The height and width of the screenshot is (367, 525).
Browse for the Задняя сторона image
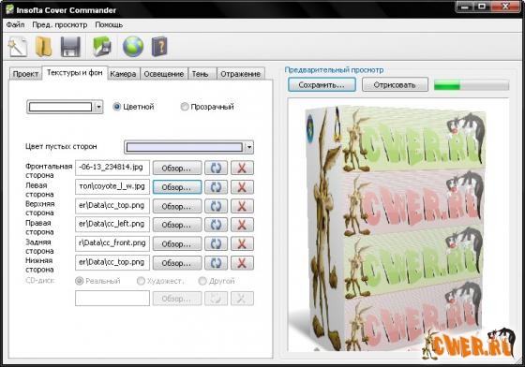coord(177,244)
